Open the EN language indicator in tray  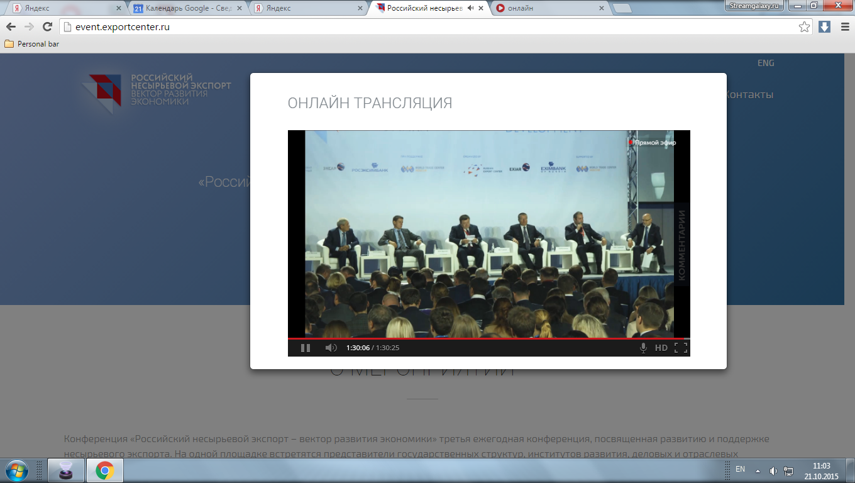[740, 469]
